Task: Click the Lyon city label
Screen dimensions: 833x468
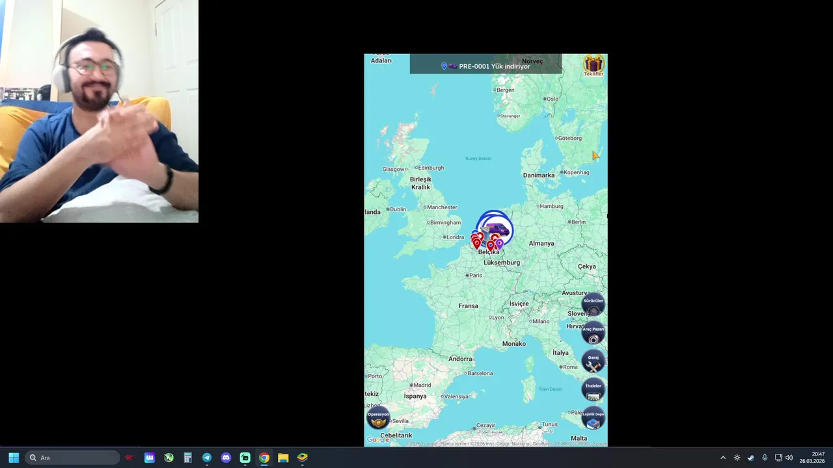Action: [498, 317]
